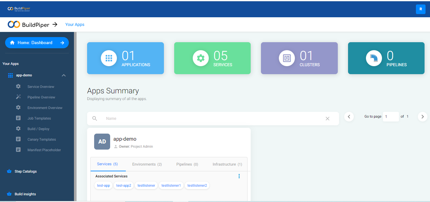Click the document icon beside Job Templates

(x=18, y=118)
